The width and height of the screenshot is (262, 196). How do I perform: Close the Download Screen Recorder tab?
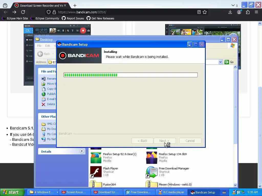65,6
